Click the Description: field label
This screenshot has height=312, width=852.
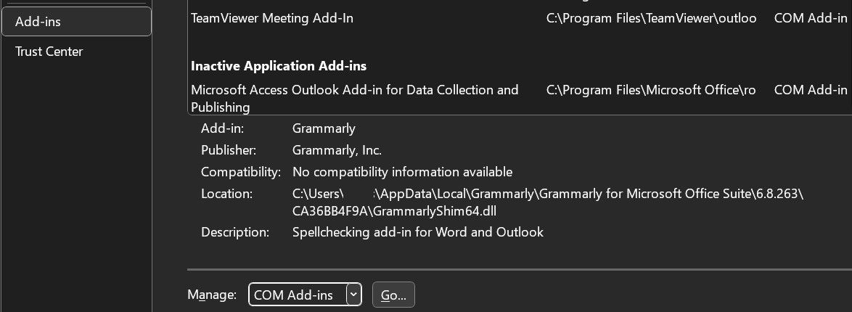[x=234, y=233]
